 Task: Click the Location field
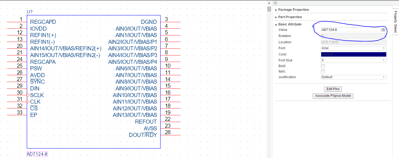coord(353,42)
